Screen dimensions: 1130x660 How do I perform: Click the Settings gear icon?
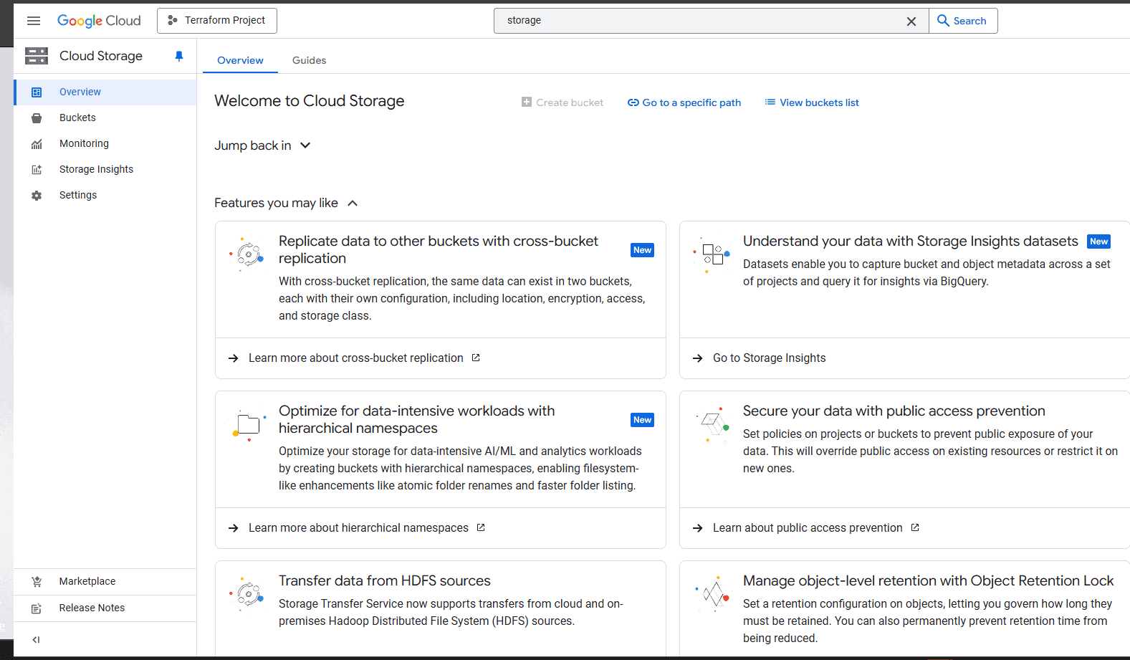tap(37, 196)
